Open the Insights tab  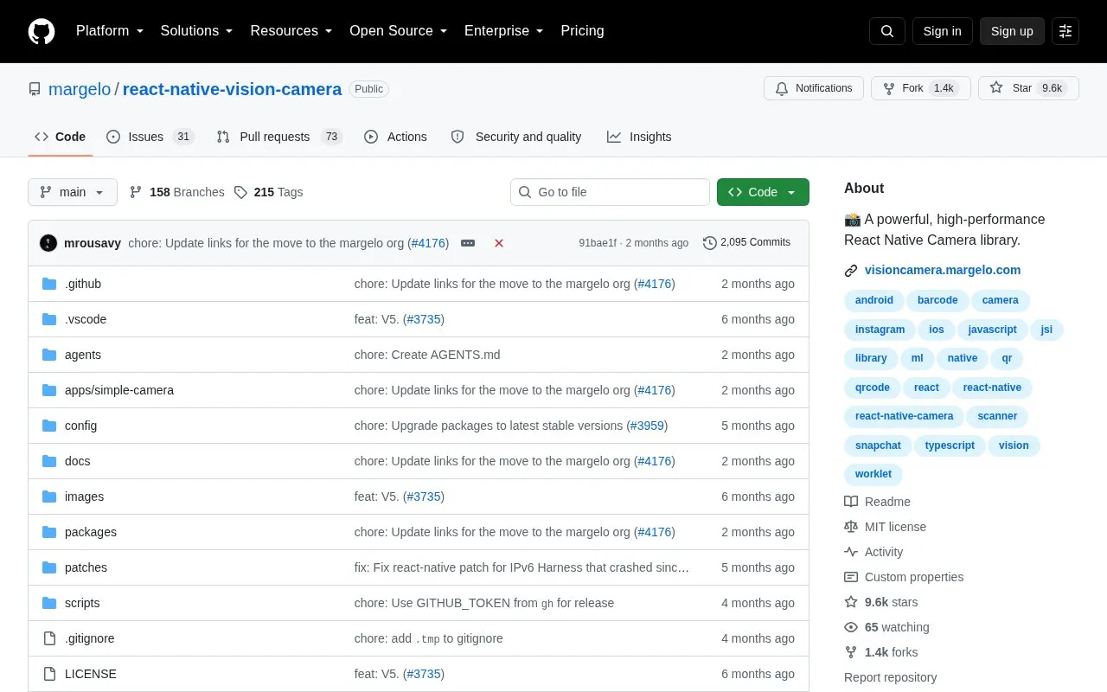tap(640, 137)
